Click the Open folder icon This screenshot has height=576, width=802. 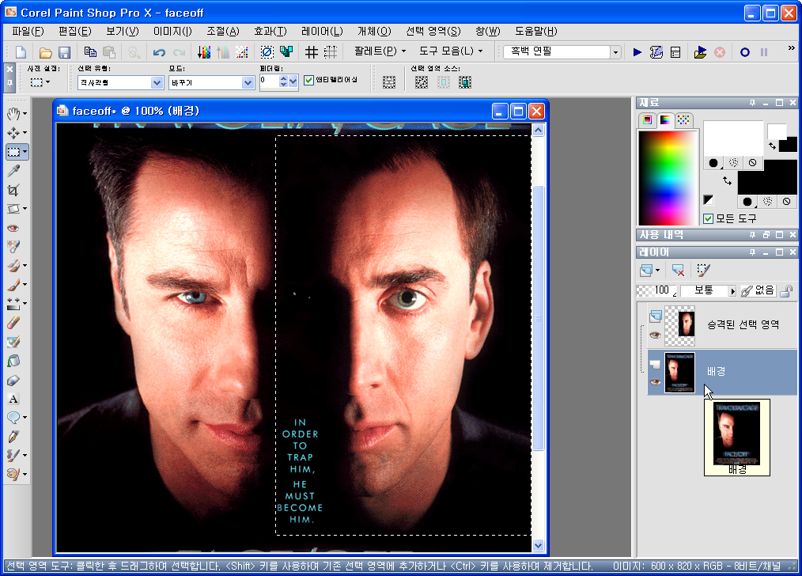pos(46,51)
